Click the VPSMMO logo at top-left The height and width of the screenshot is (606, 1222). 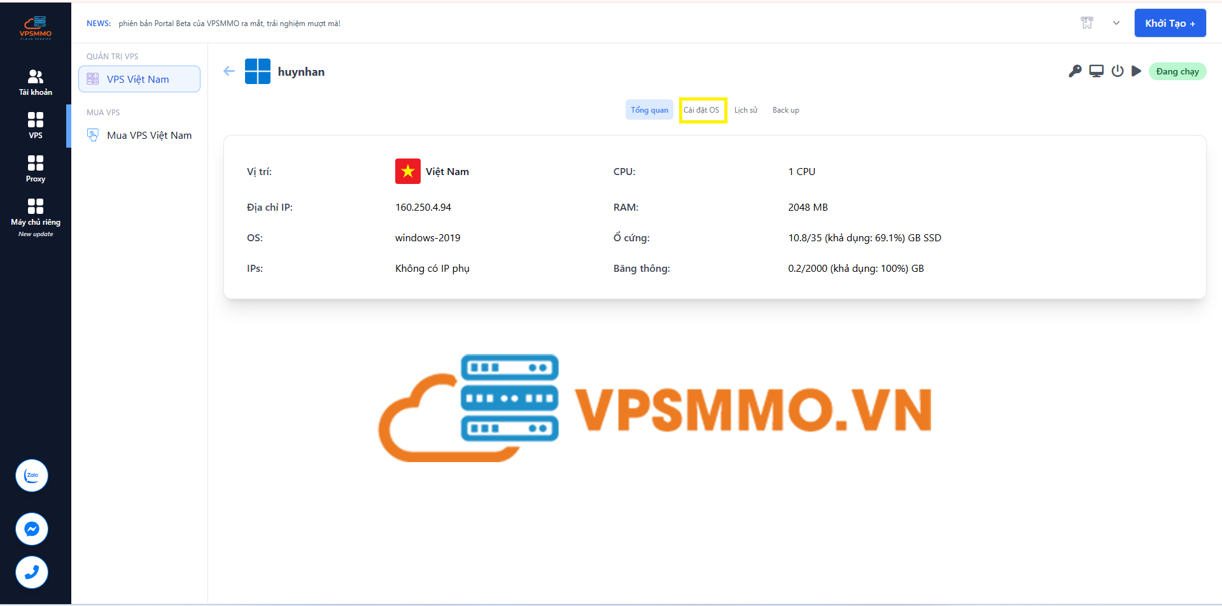[x=36, y=28]
